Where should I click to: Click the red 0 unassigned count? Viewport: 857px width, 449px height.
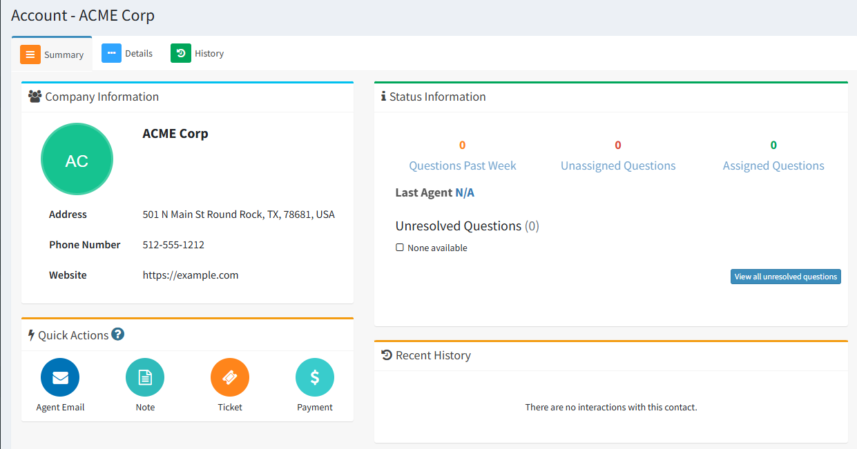(x=618, y=145)
